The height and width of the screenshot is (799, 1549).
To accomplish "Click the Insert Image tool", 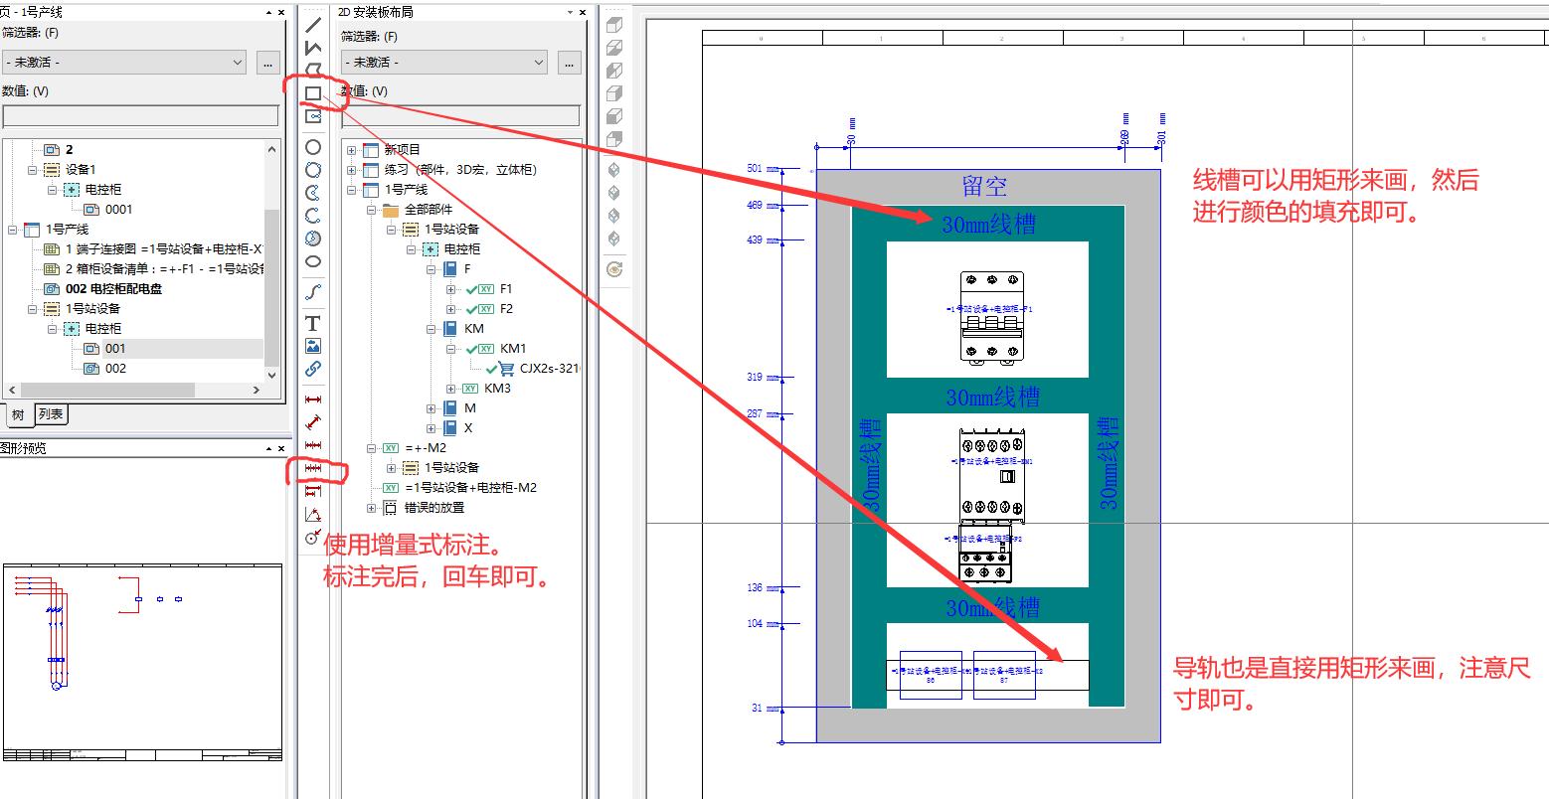I will pyautogui.click(x=312, y=345).
